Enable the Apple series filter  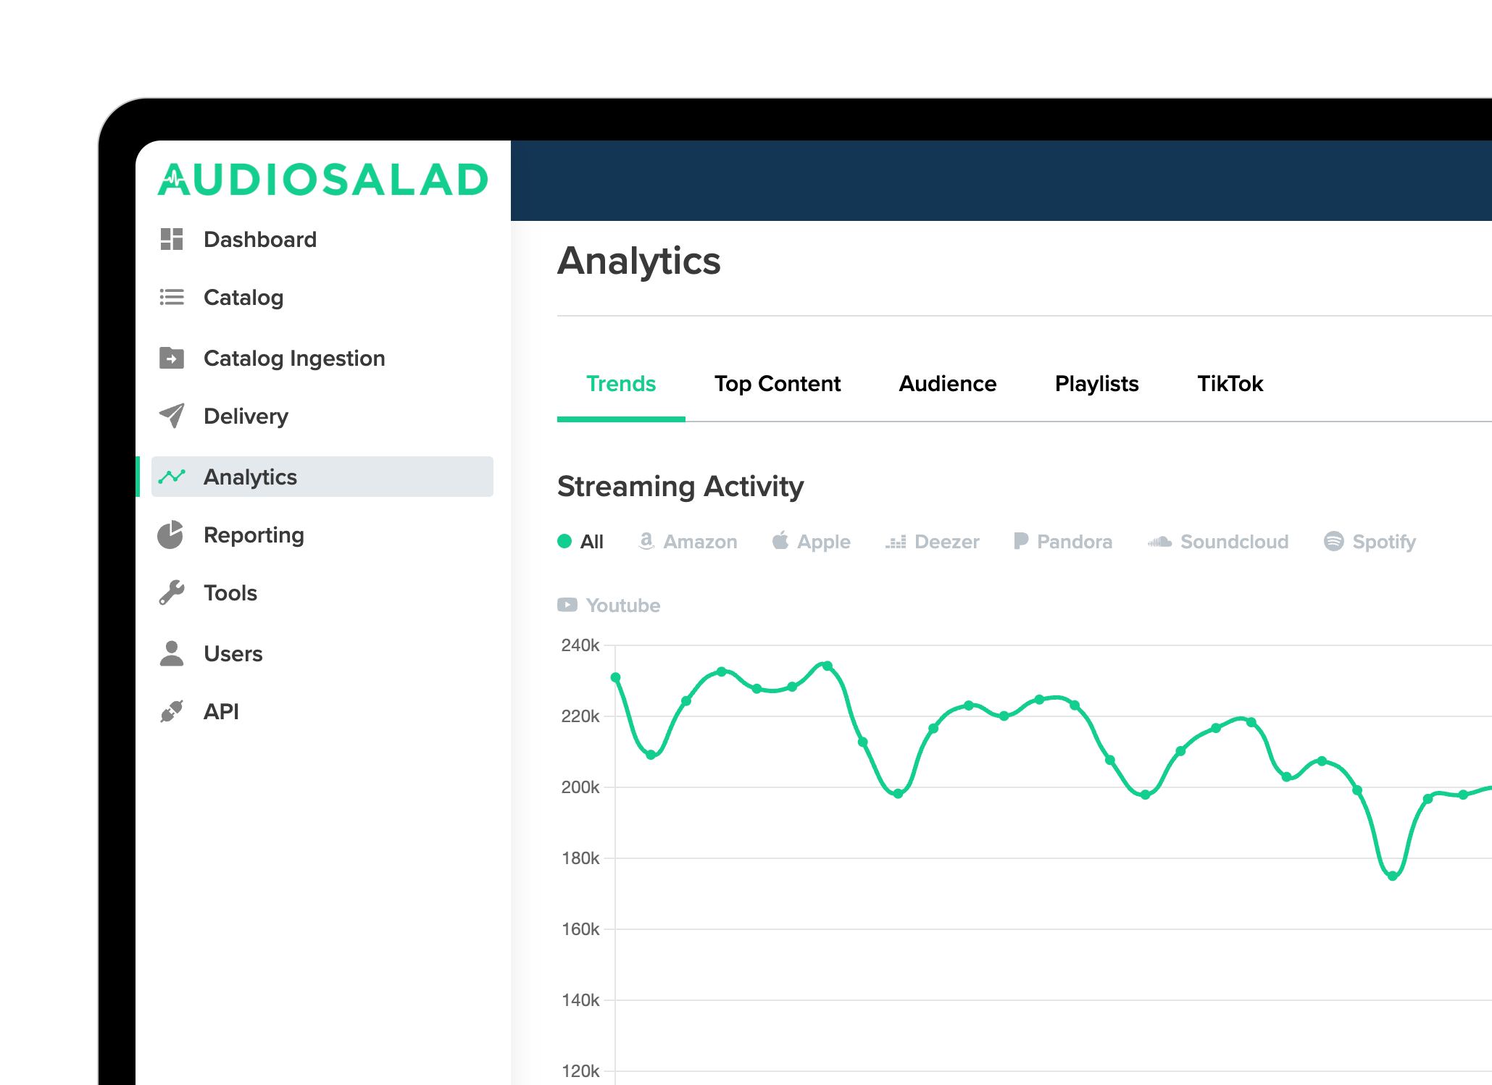tap(811, 542)
